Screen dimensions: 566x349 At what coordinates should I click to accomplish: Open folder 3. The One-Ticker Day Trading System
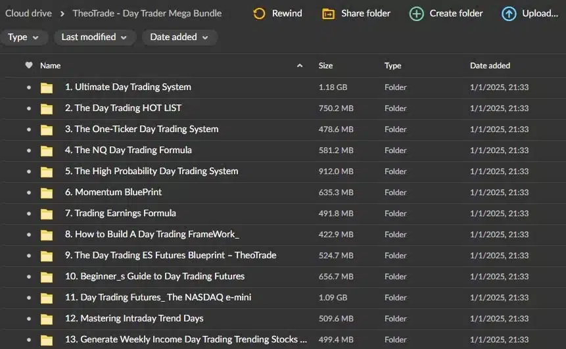pyautogui.click(x=141, y=129)
